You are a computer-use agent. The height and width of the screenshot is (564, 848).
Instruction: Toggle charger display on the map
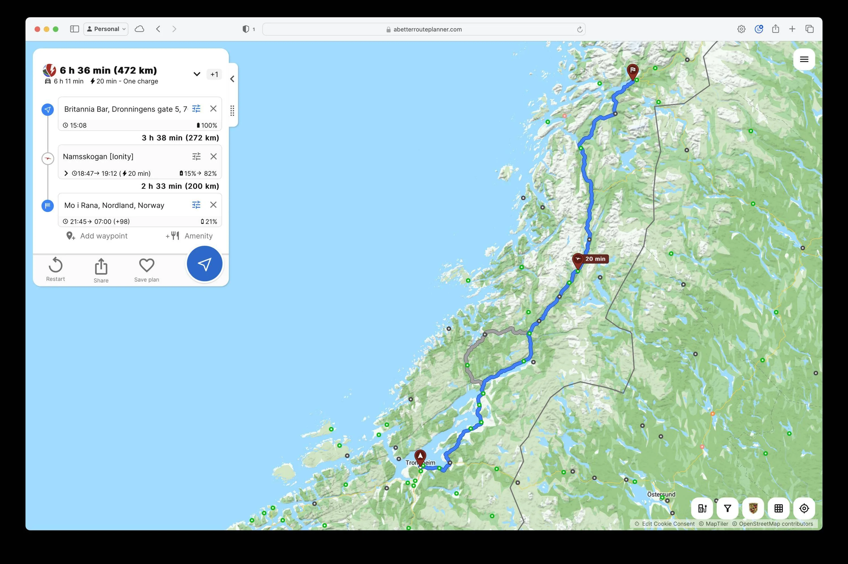(702, 508)
